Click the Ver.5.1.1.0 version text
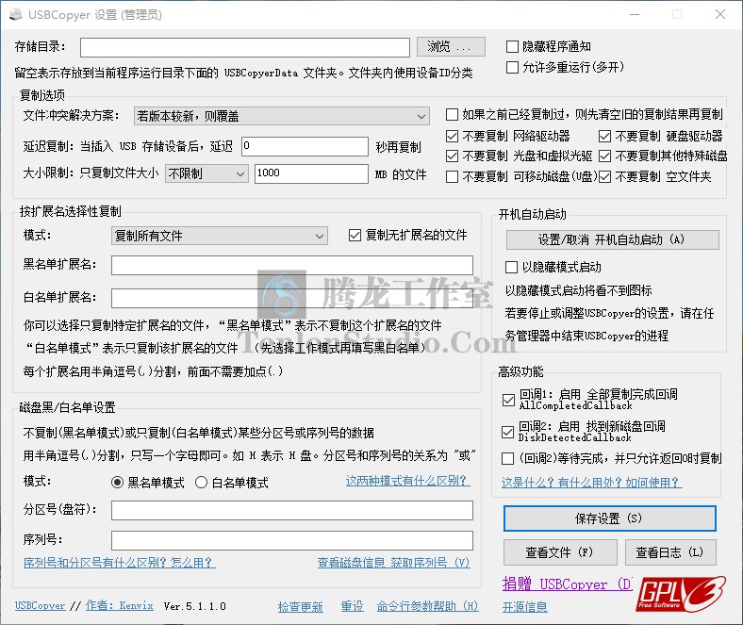 pyautogui.click(x=195, y=606)
